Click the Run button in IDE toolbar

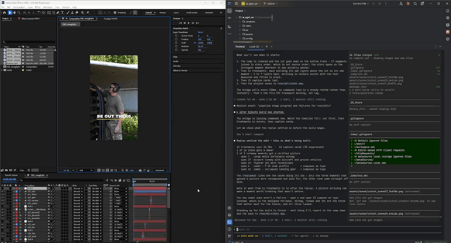point(373,4)
